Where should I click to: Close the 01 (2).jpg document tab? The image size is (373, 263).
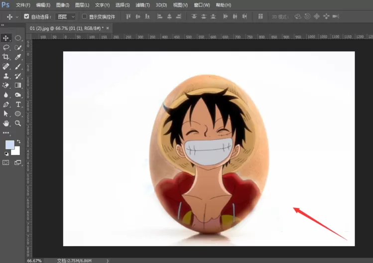pyautogui.click(x=108, y=28)
